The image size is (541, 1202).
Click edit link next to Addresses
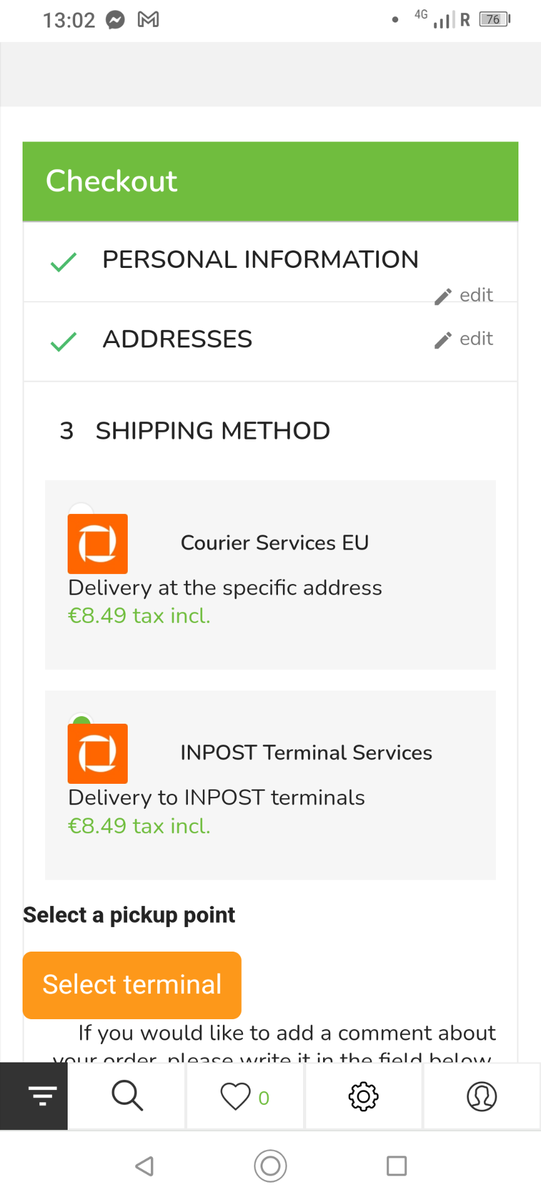[475, 339]
